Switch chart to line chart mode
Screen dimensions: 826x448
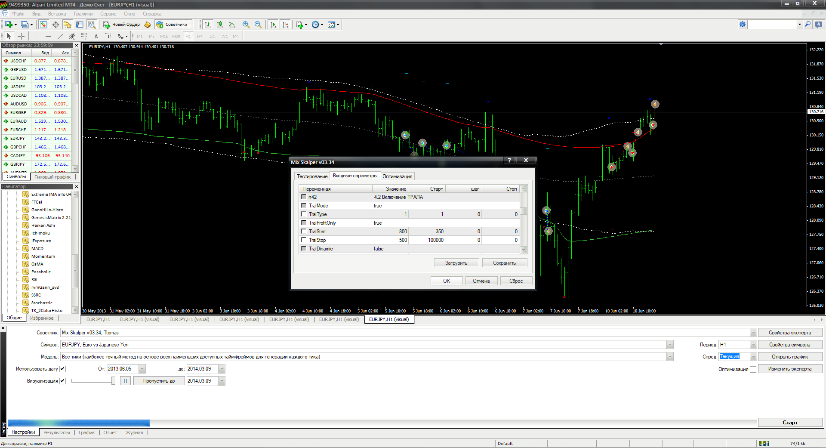[232, 25]
